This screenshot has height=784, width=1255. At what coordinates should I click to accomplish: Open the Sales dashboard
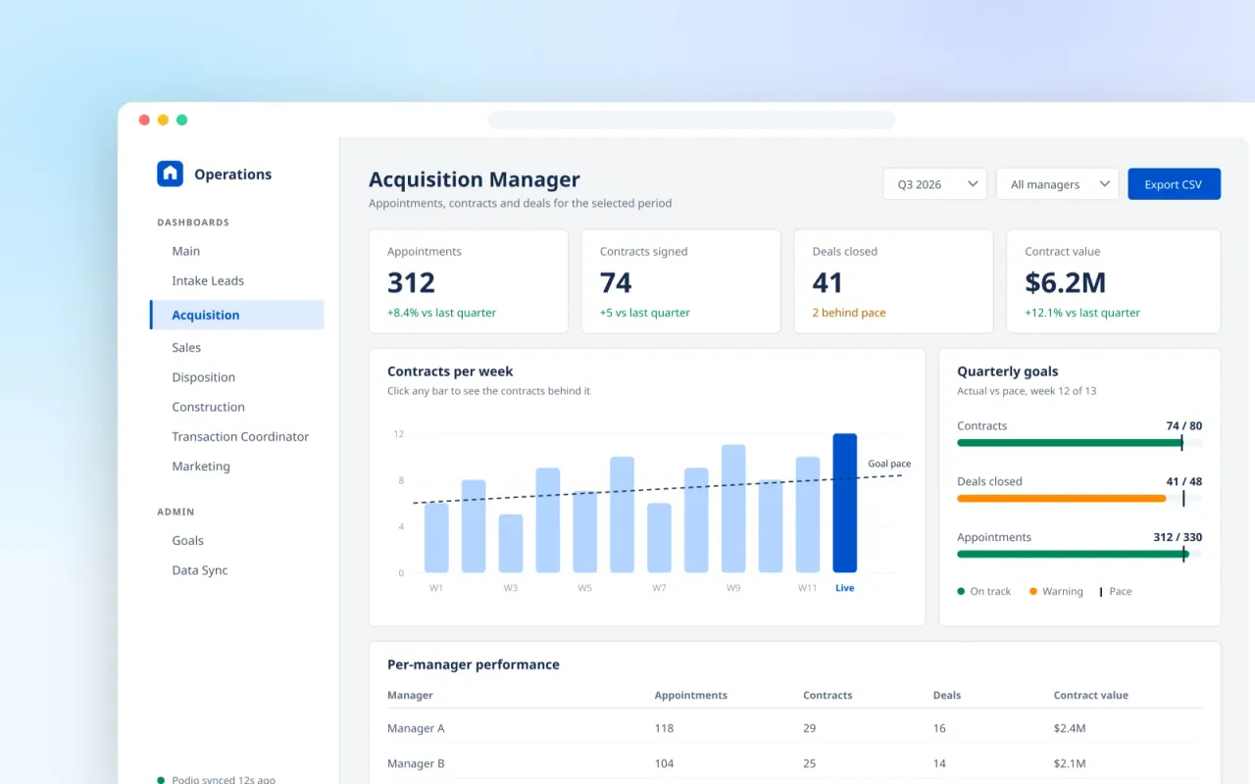tap(186, 347)
